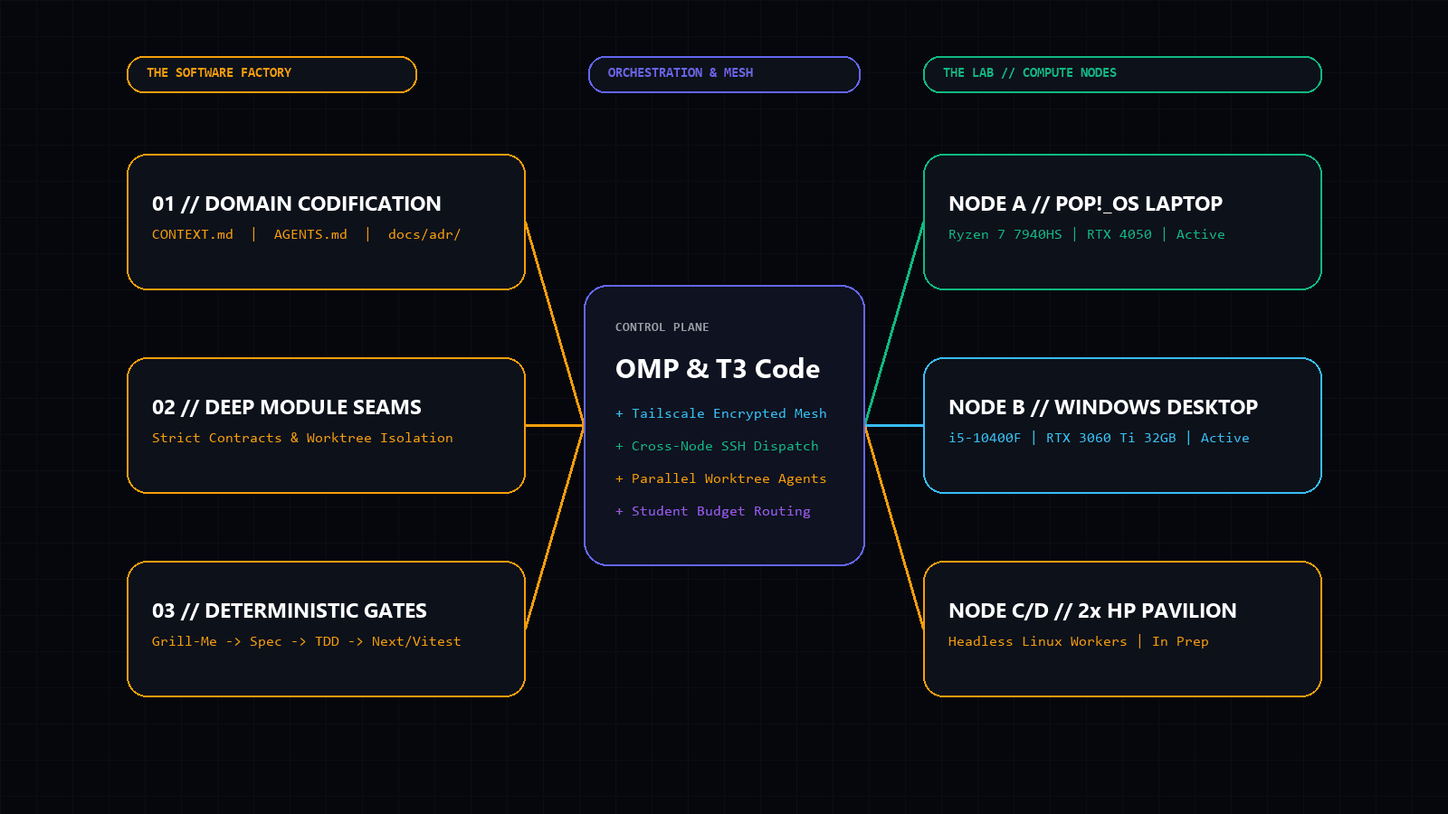Select the 03 // DETERMINISTIC GATES card

click(x=326, y=629)
